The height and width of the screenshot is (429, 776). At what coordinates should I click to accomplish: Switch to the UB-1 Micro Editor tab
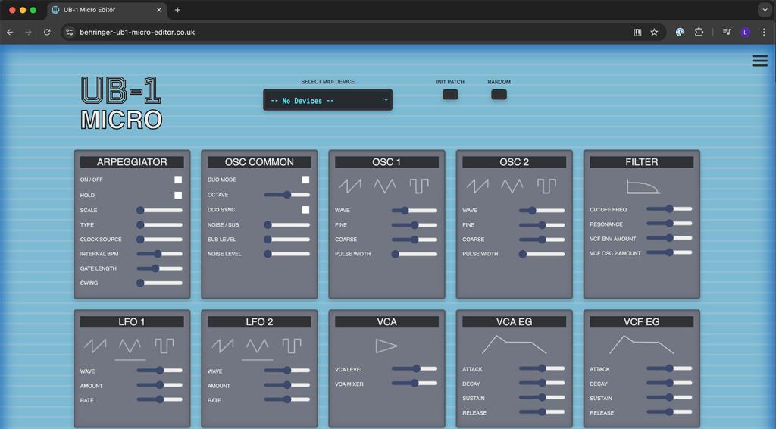tap(106, 10)
